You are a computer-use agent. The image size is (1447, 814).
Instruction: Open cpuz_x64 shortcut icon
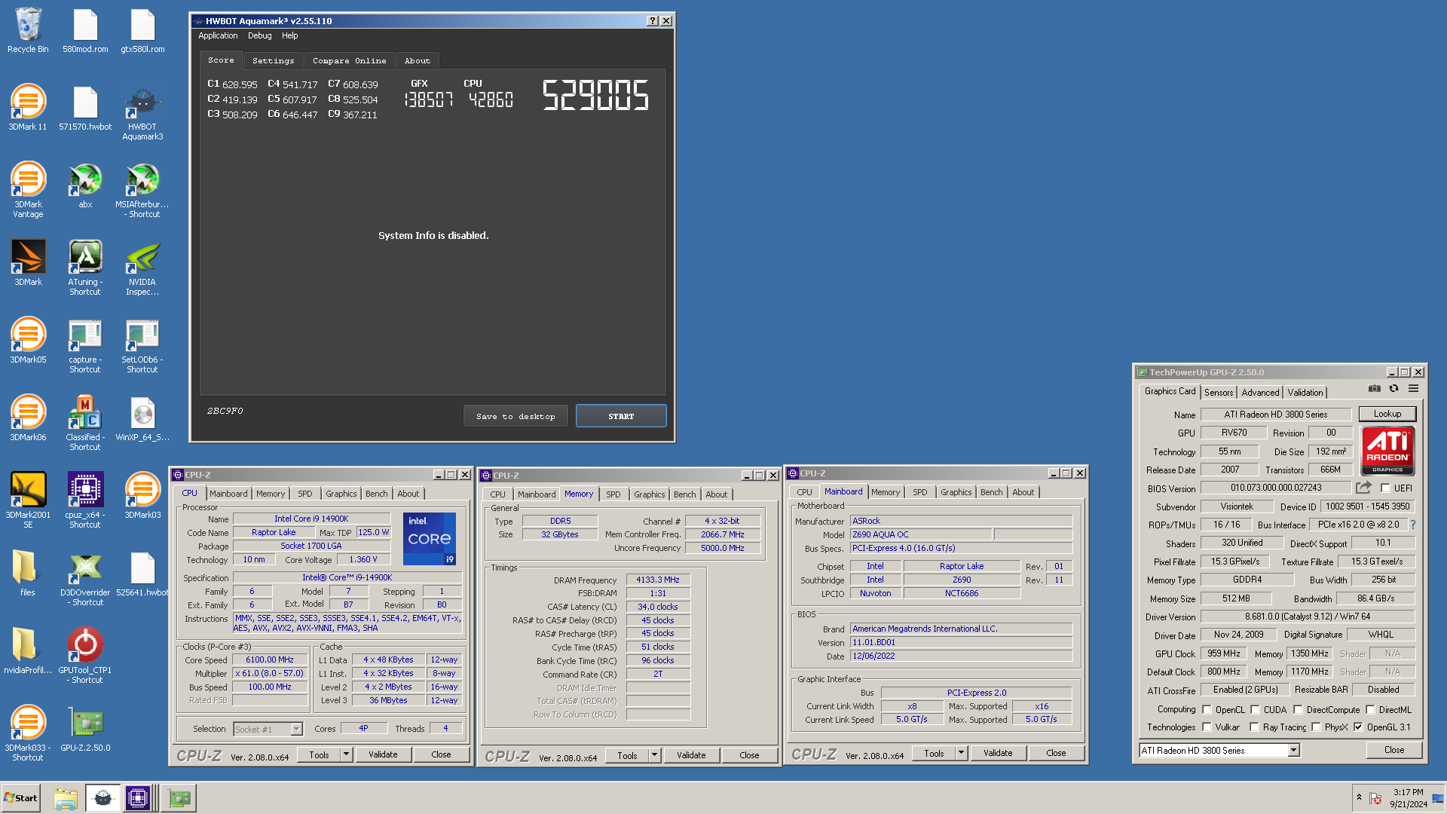coord(85,500)
